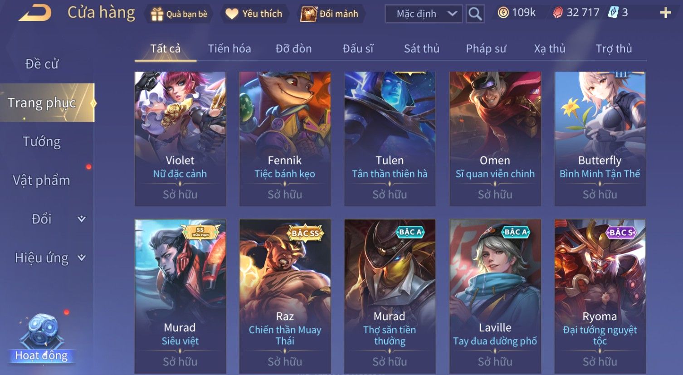Click the golden back arrow icon
Screen dimensions: 683x375
[x=34, y=13]
